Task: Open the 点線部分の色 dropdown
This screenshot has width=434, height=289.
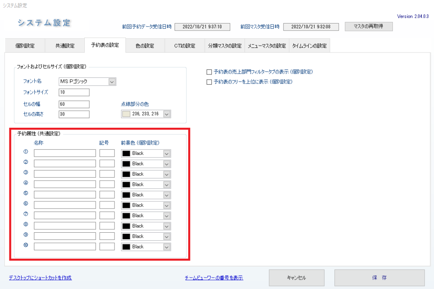Action: [167, 114]
